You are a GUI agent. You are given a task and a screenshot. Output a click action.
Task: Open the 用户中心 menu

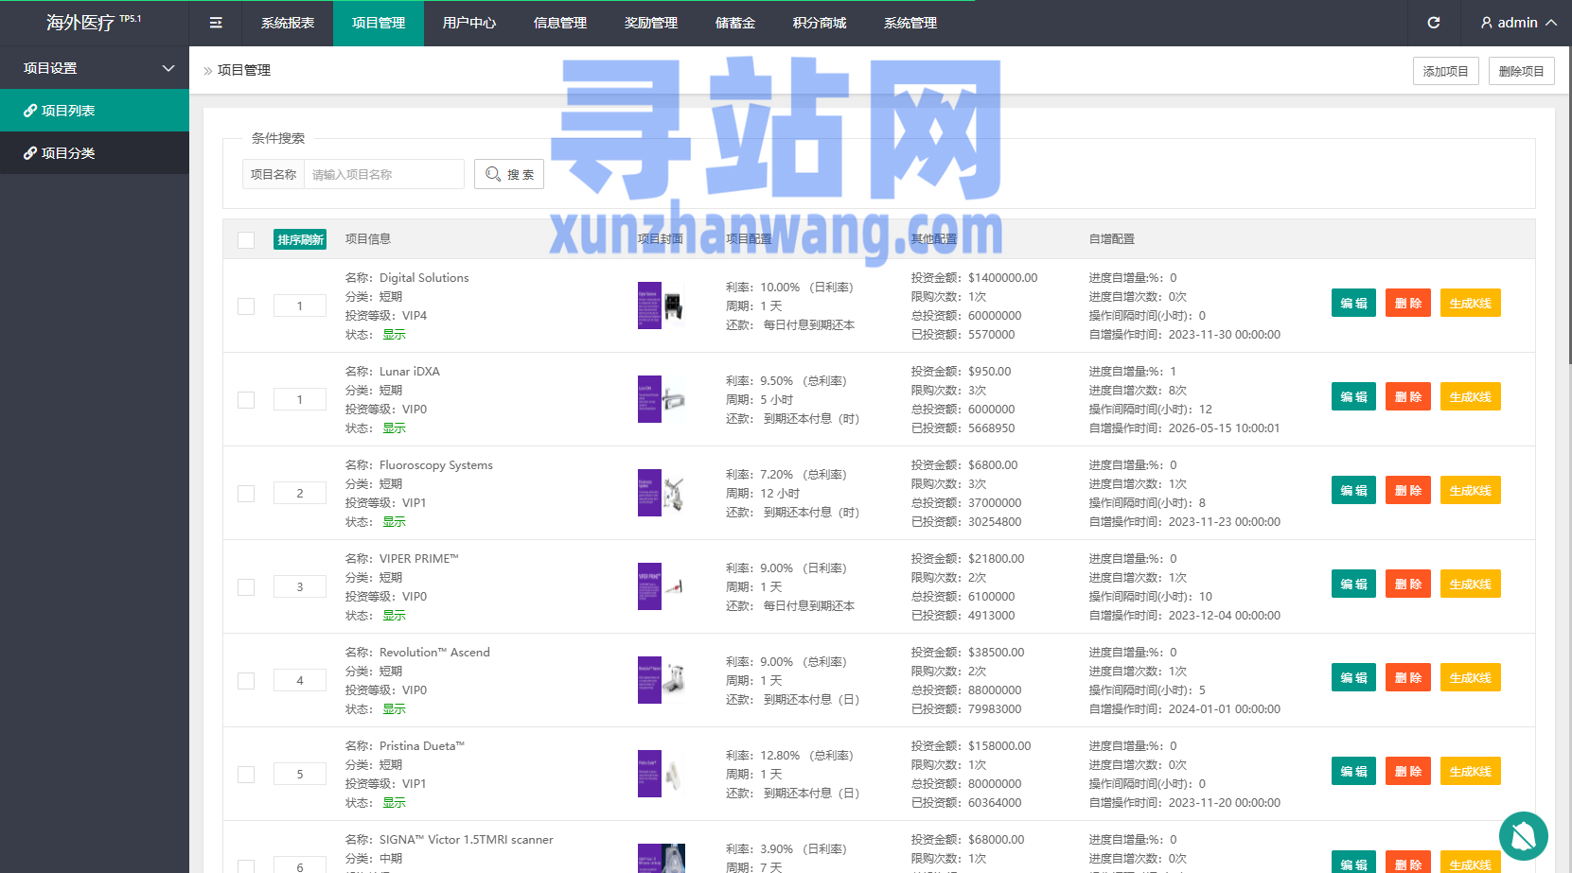[469, 23]
